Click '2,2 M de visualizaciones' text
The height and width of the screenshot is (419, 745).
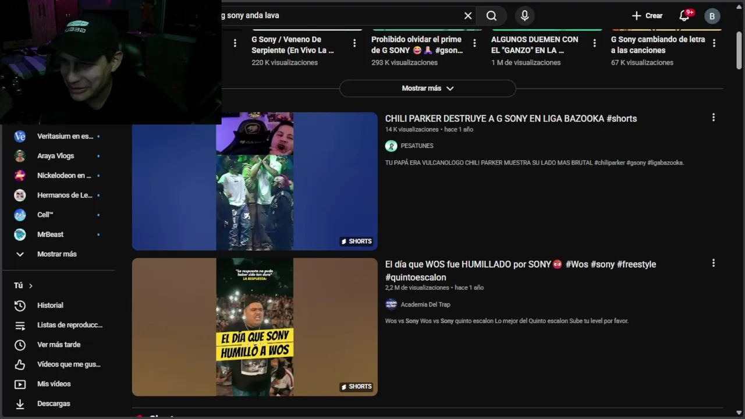[417, 287]
